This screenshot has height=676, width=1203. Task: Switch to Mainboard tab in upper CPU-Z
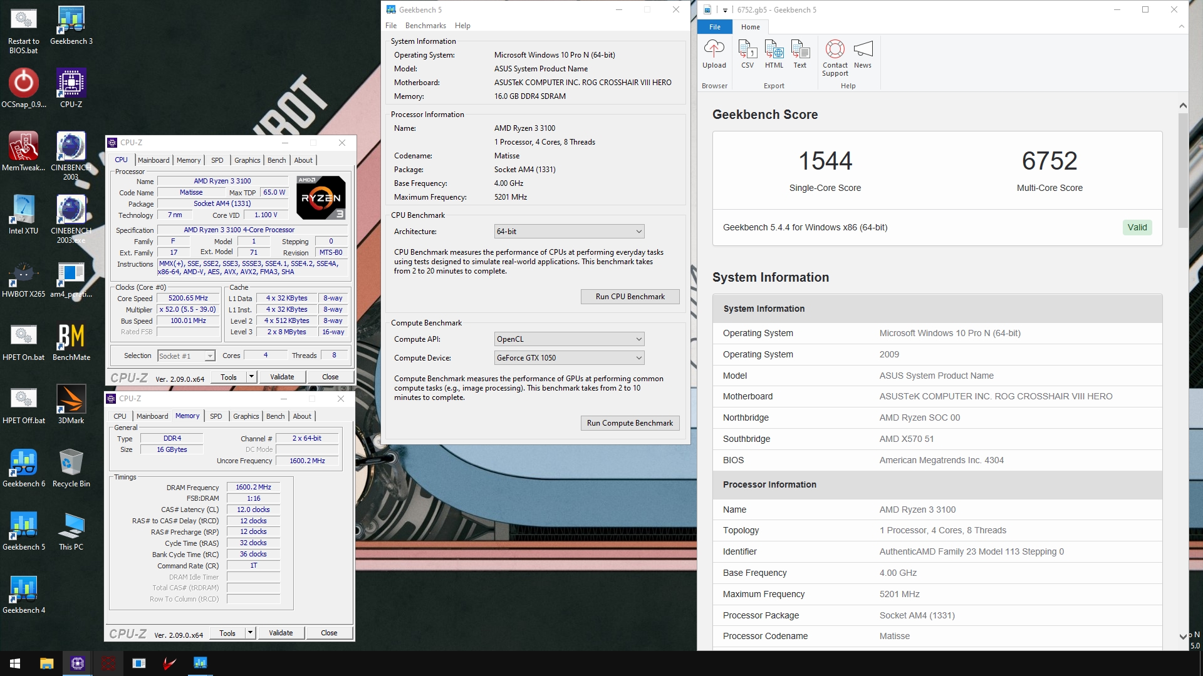[154, 160]
